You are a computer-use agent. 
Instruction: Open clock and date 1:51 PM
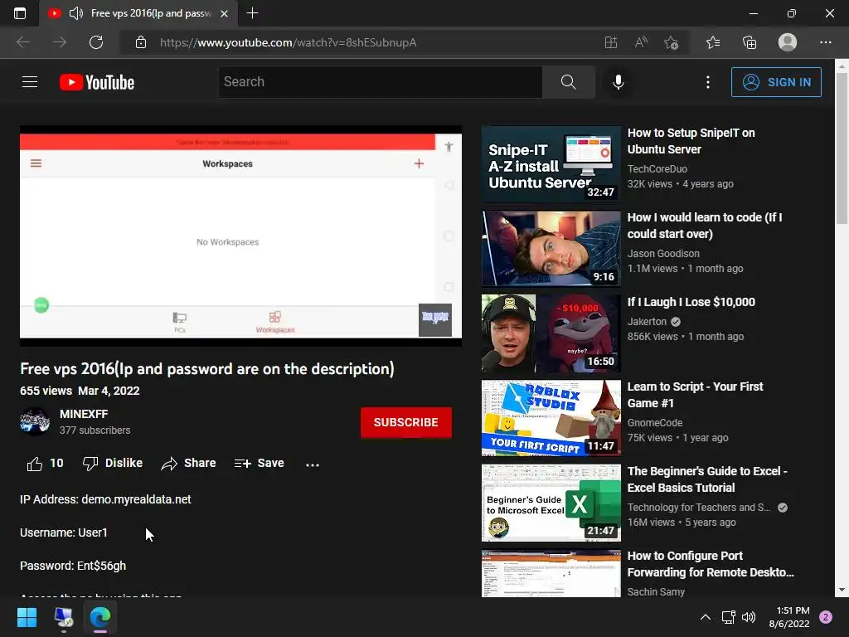789,617
